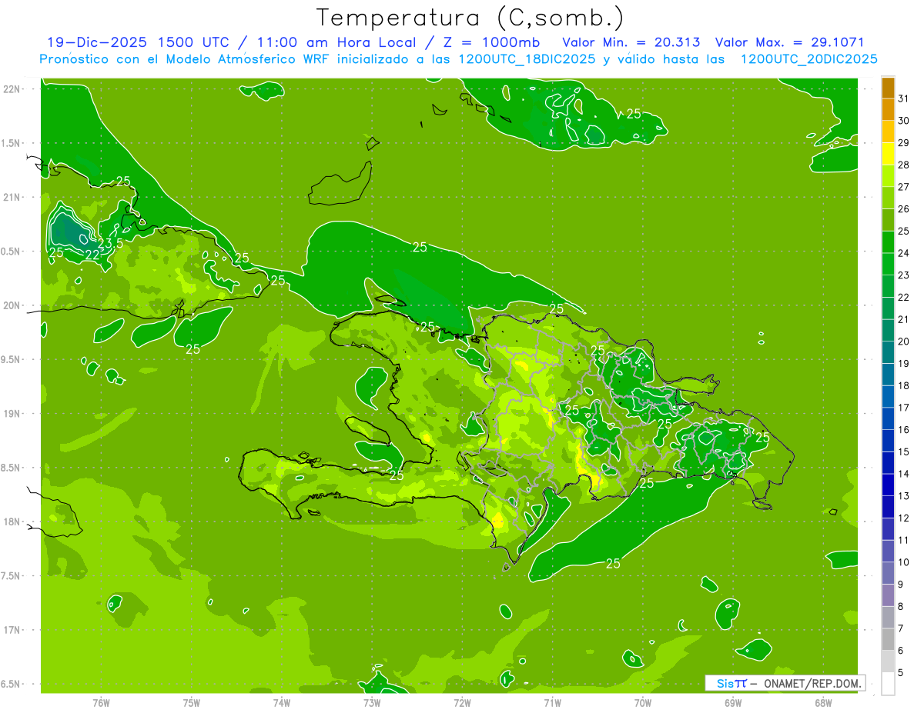Click the '68W' longitude axis label
This screenshot has height=713, width=924.
click(x=823, y=702)
